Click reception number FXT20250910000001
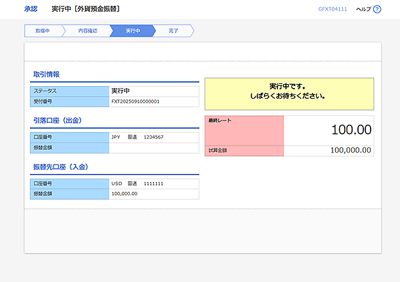 (135, 101)
